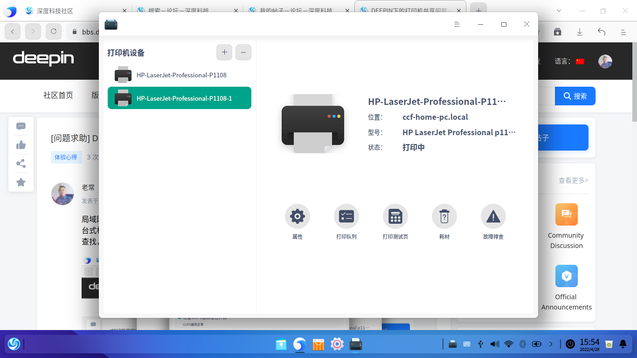
Task: Print a test page (打印测试页)
Action: coord(395,216)
